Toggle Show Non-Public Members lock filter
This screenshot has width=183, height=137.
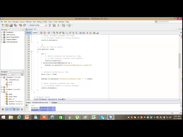[x=14, y=109]
